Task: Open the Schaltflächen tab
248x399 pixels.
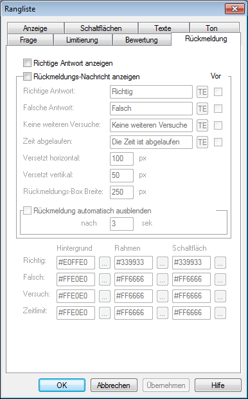Action: pos(101,28)
